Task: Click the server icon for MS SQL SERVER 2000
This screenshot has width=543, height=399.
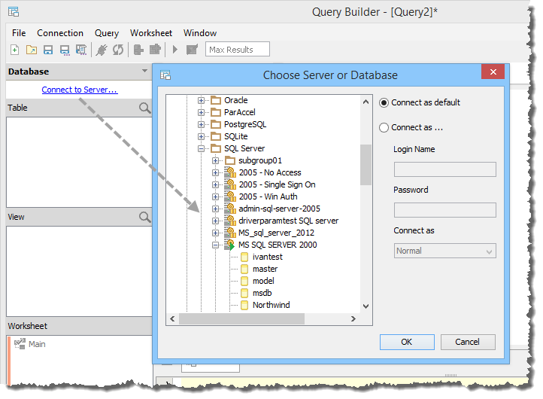Action: [230, 245]
